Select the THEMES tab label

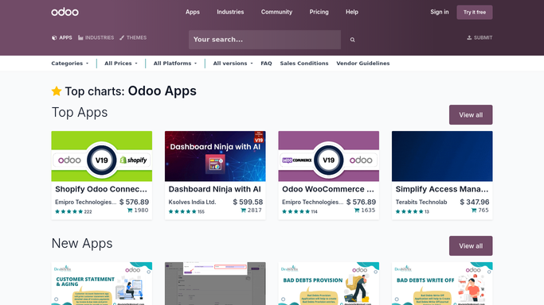click(x=136, y=37)
